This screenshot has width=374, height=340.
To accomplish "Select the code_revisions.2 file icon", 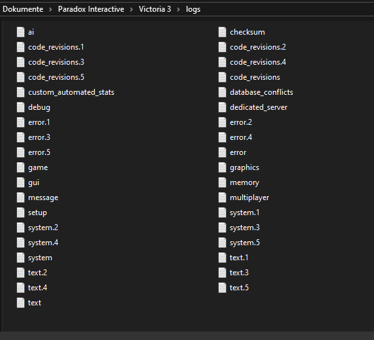I will tap(223, 47).
